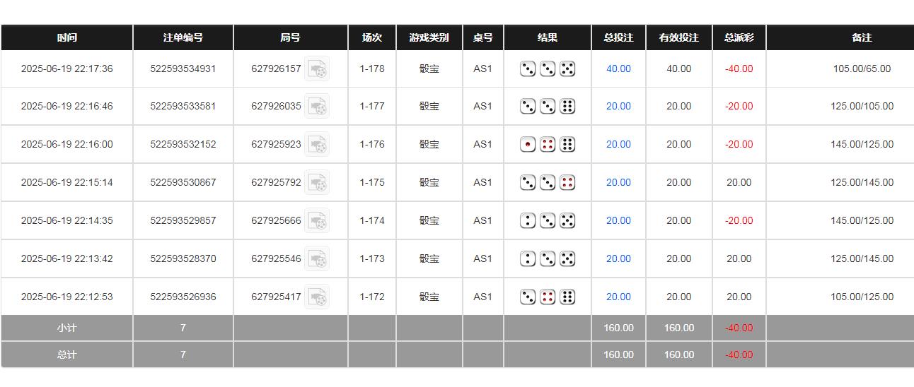The image size is (914, 387).
Task: Open video replay for round 627925666
Action: coord(317,221)
